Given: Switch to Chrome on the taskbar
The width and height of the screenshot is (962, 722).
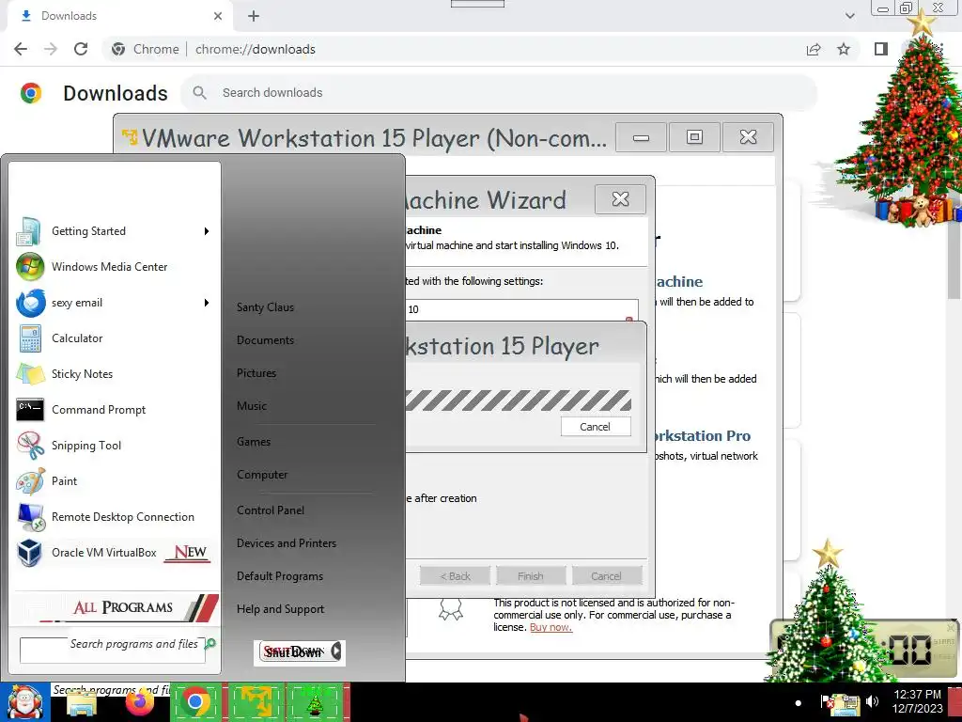Looking at the screenshot, I should 195,701.
